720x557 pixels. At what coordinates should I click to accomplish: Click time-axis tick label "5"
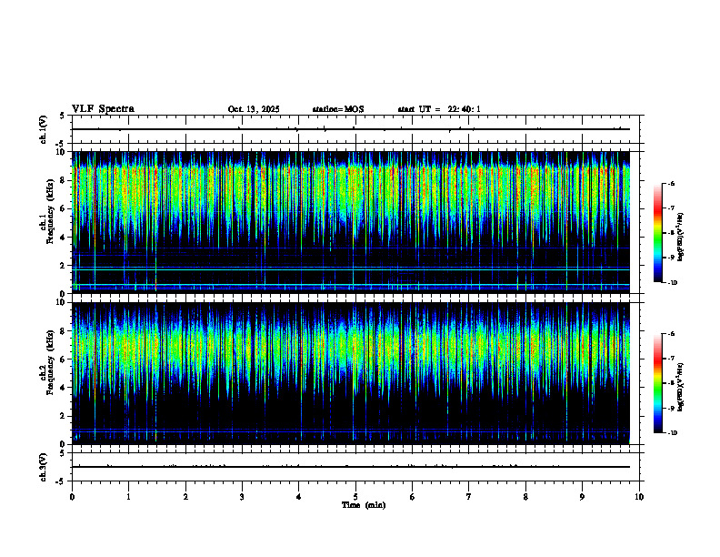click(x=355, y=497)
